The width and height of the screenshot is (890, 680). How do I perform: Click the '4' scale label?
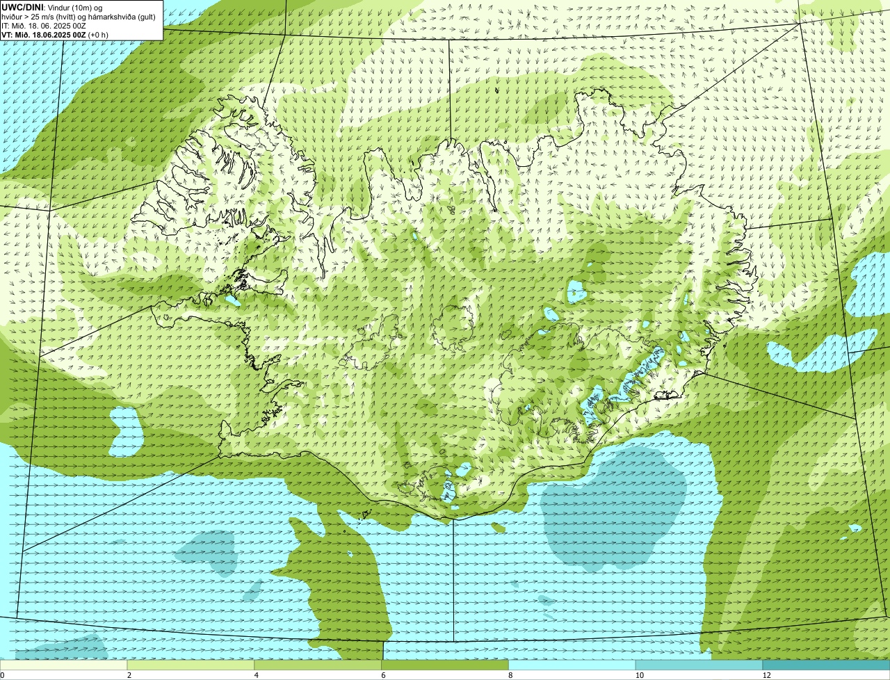tap(257, 675)
